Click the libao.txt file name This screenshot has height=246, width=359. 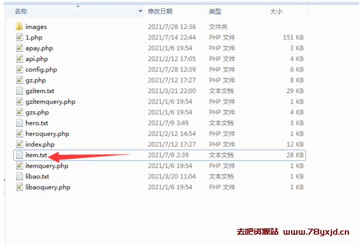[37, 176]
